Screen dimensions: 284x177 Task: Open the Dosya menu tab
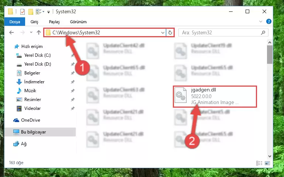[x=15, y=22]
